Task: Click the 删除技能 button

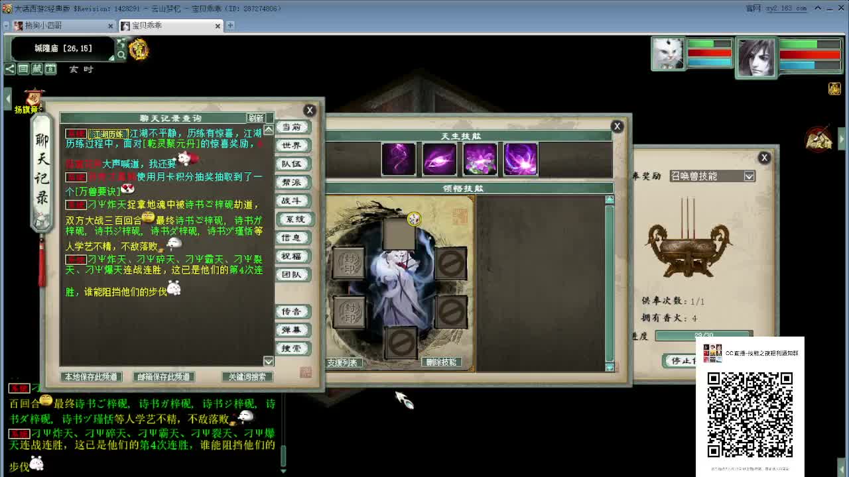Action: point(441,362)
